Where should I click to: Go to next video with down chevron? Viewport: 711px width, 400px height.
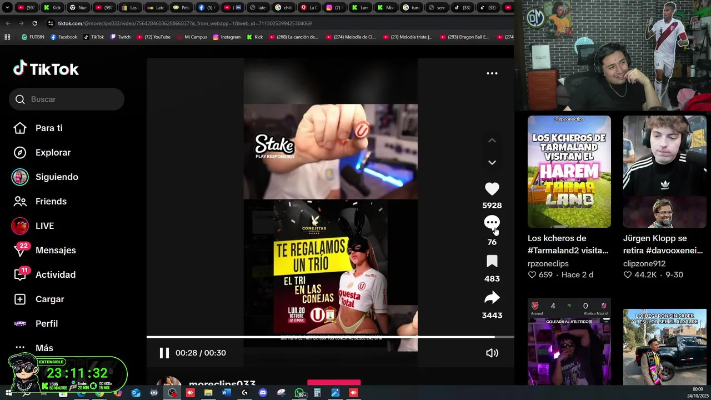(x=492, y=162)
